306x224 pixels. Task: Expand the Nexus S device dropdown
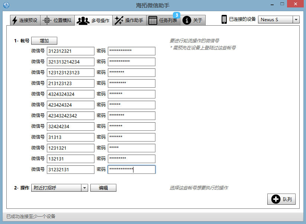296,20
